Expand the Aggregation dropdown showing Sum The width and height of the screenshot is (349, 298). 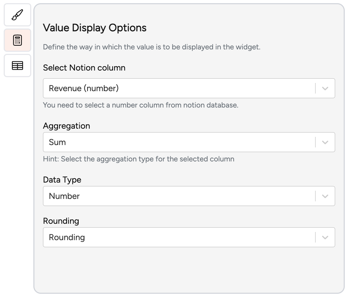189,142
